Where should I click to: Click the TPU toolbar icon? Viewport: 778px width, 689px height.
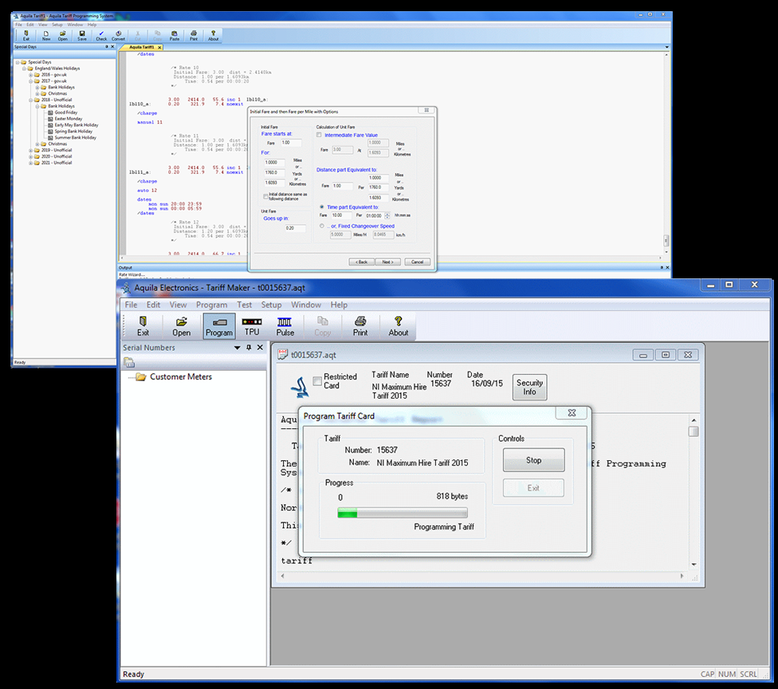pos(252,325)
